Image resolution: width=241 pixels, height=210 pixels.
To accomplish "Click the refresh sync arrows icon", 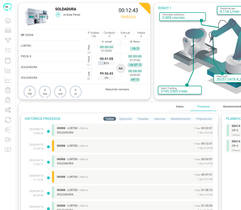I will 8,120.
